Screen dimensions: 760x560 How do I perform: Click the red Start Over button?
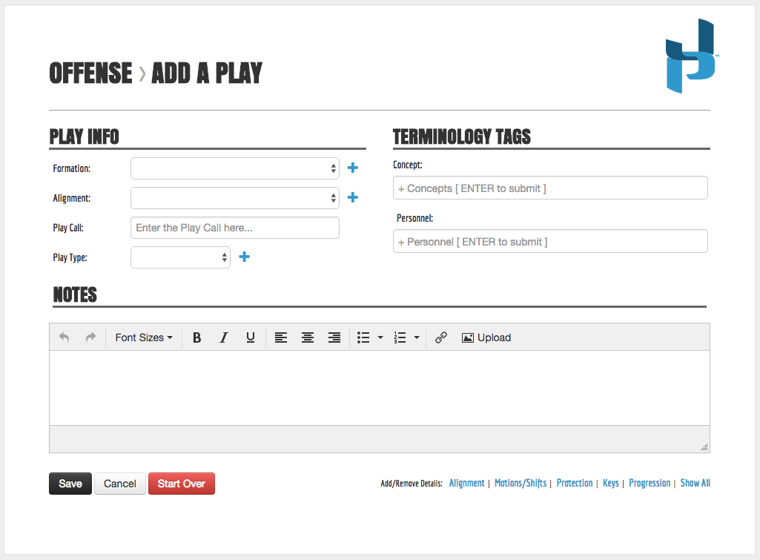182,484
